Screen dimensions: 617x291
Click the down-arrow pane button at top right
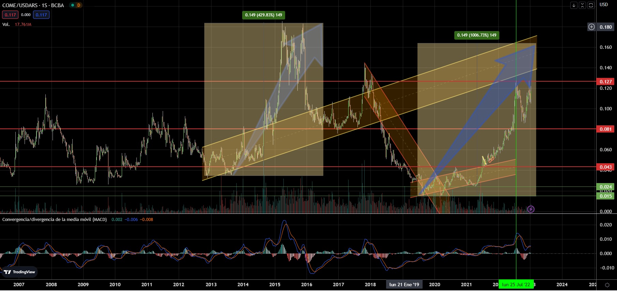574,5
